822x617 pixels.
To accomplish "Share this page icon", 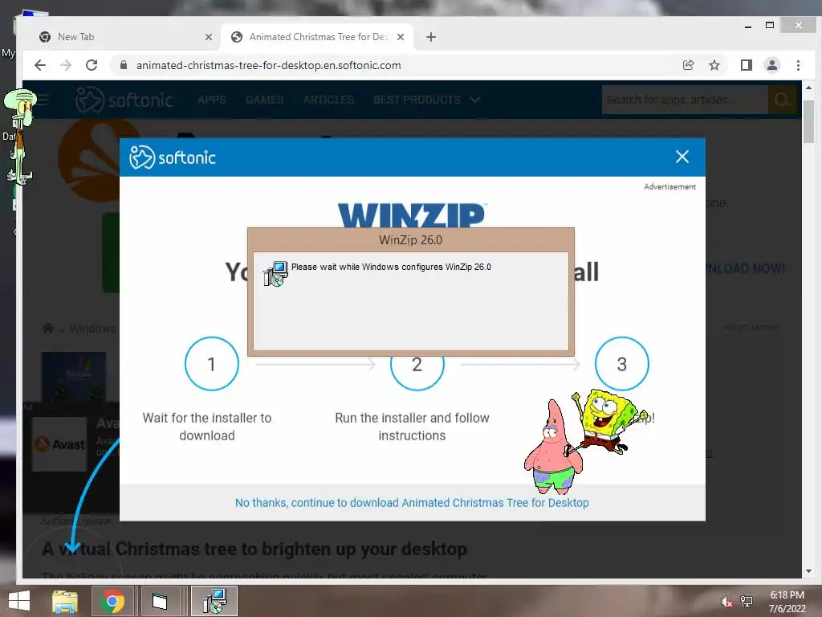I will coord(688,65).
